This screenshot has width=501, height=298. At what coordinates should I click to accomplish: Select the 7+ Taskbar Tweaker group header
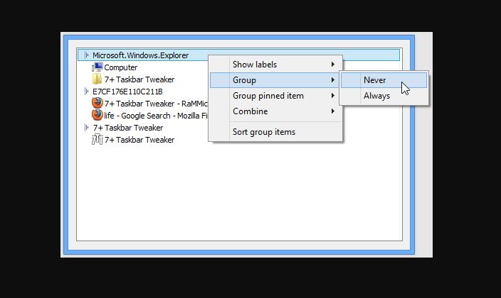128,128
